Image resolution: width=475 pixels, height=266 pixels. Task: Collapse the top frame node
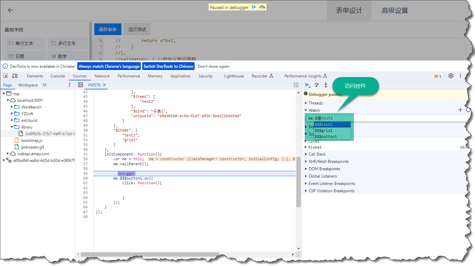coord(4,94)
